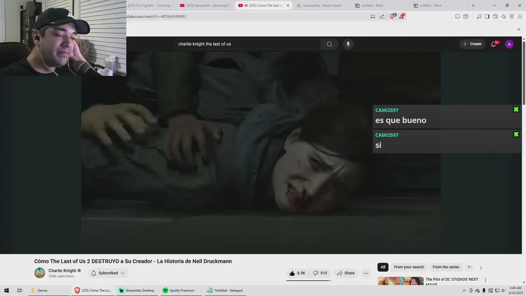This screenshot has height=296, width=526.
Task: Click the browser address bar URL
Action: pos(156,16)
